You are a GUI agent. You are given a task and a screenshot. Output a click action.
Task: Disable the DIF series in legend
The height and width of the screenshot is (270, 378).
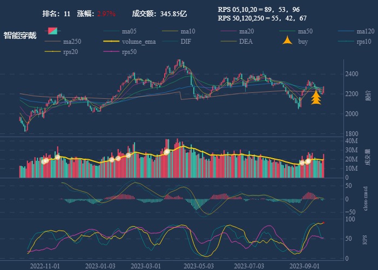185,42
